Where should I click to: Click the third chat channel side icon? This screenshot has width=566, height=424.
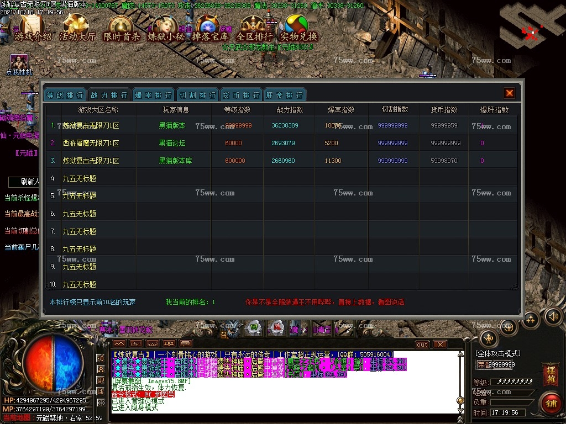(x=101, y=380)
